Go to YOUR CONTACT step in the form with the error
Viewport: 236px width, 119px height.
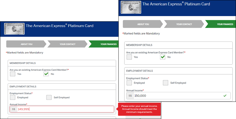point(67,44)
